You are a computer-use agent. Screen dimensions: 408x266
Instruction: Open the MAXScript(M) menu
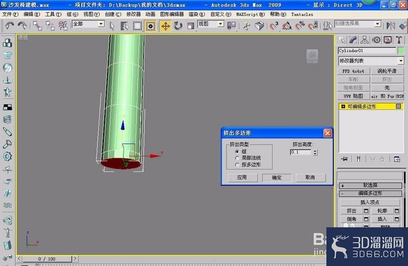click(251, 14)
